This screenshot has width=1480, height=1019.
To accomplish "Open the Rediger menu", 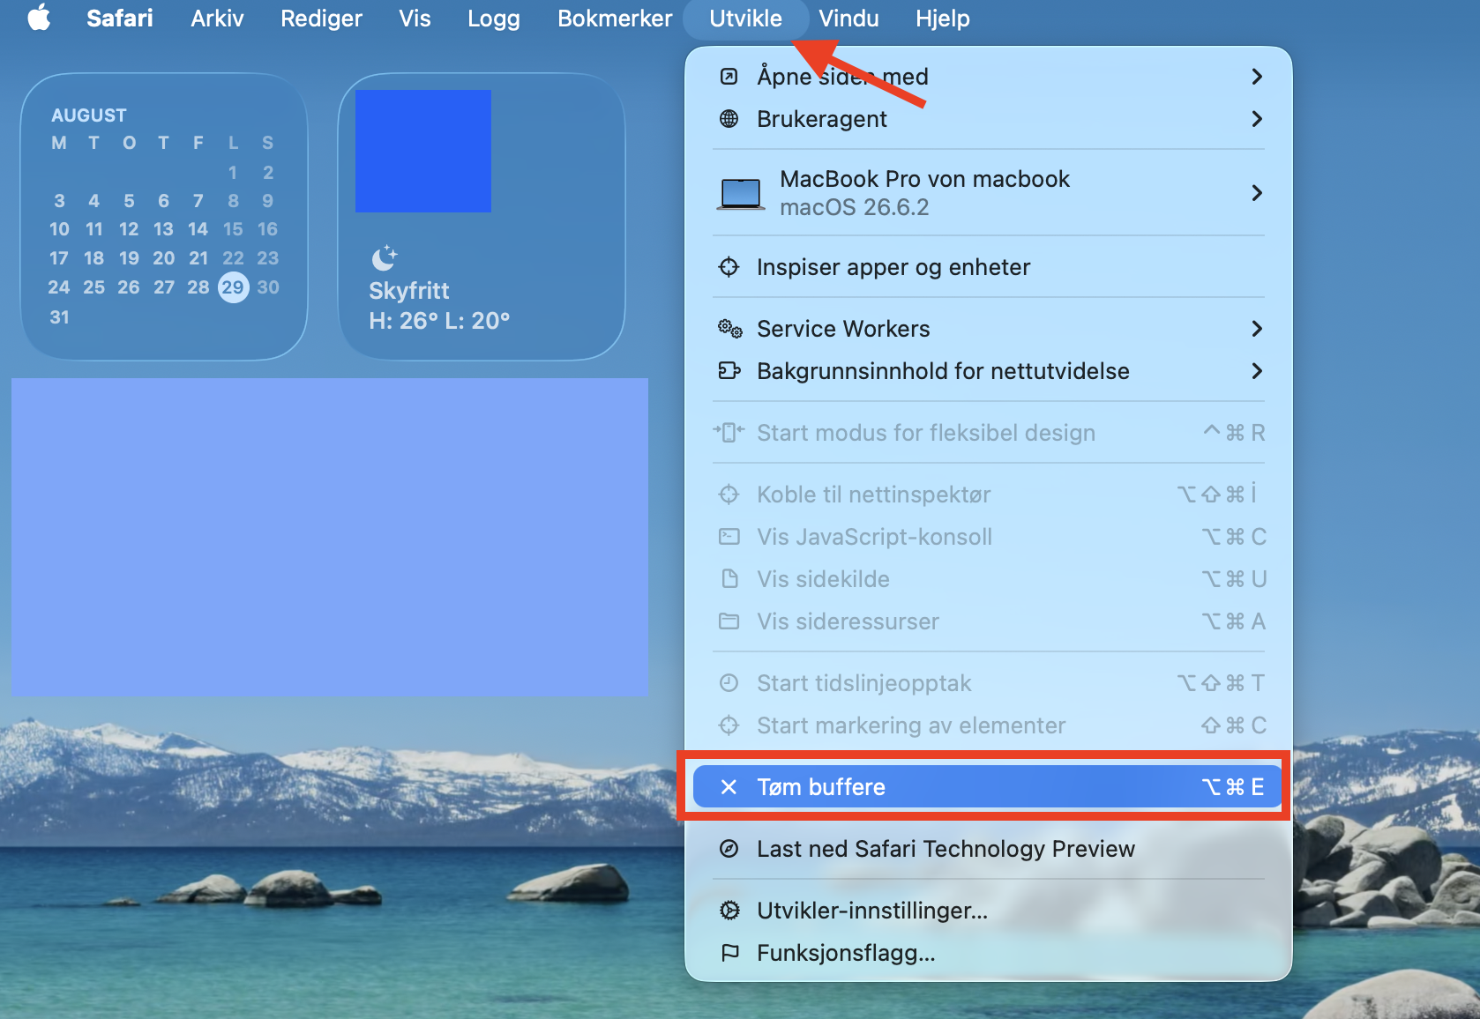I will point(321,19).
